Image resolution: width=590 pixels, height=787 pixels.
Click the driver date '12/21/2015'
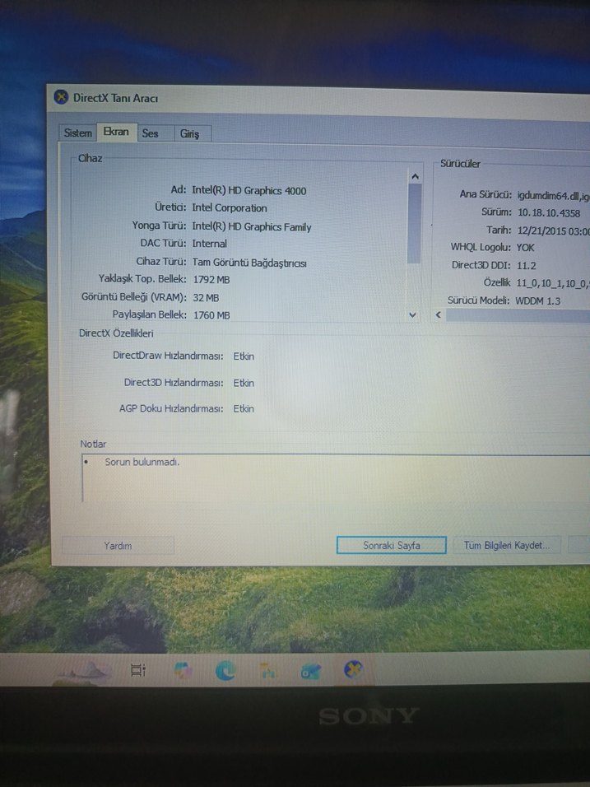click(x=541, y=231)
